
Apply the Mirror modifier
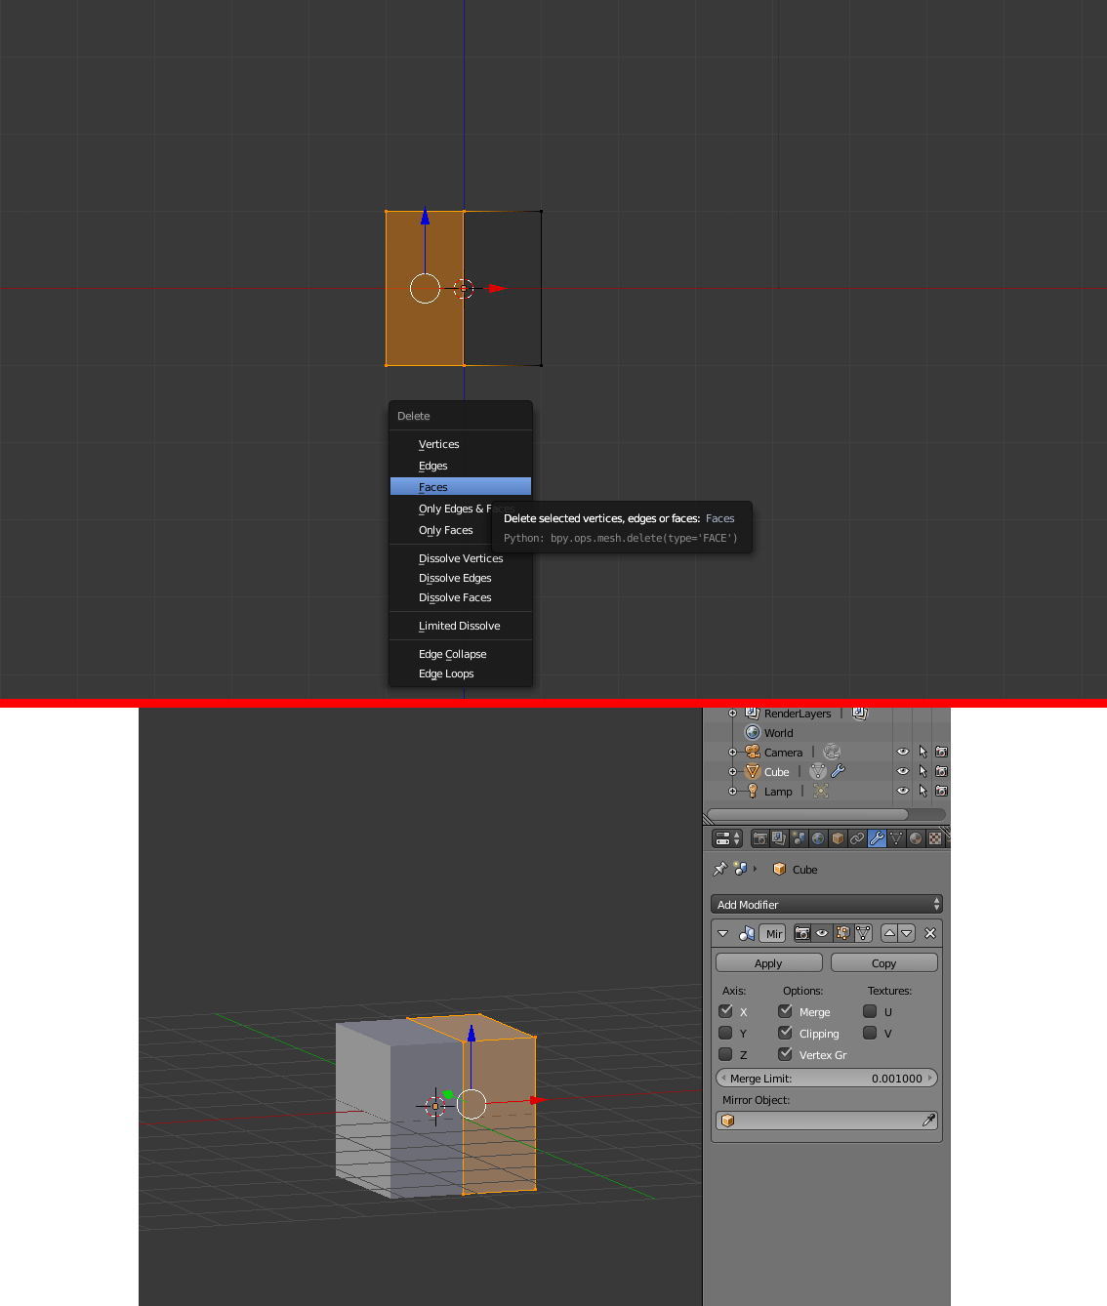click(768, 962)
